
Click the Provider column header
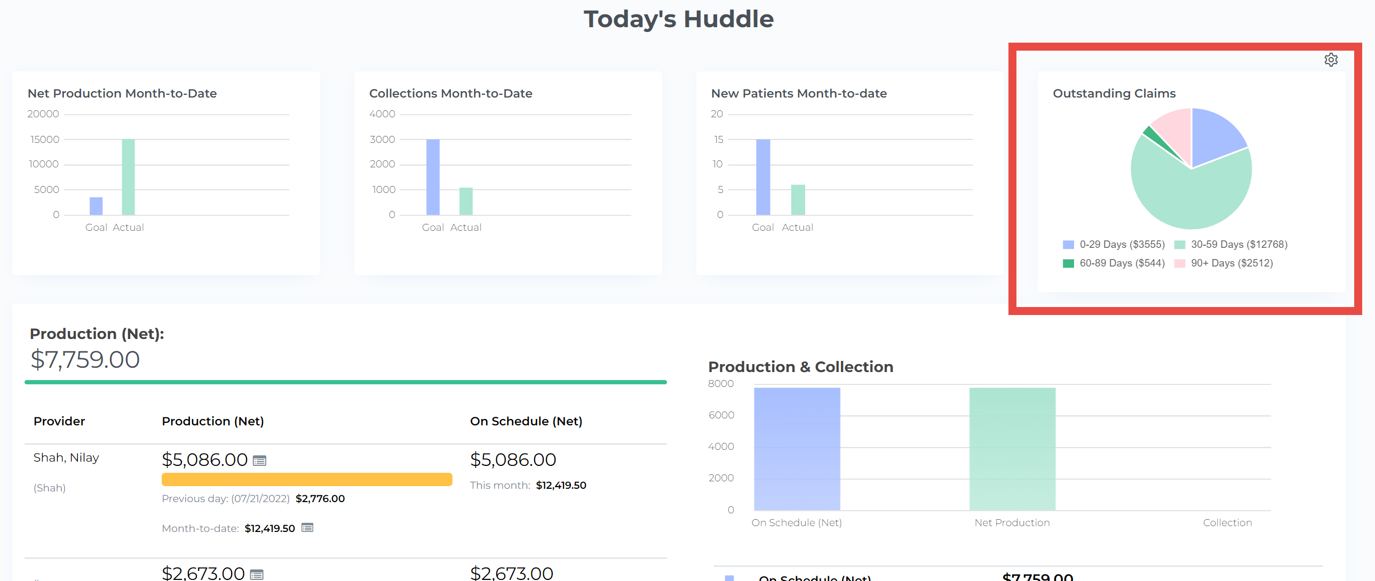[x=59, y=421]
